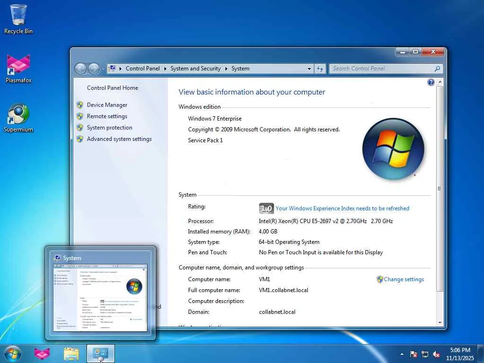This screenshot has height=363, width=484.
Task: Click the Windows 7 Enterprise text
Action: tap(215, 119)
